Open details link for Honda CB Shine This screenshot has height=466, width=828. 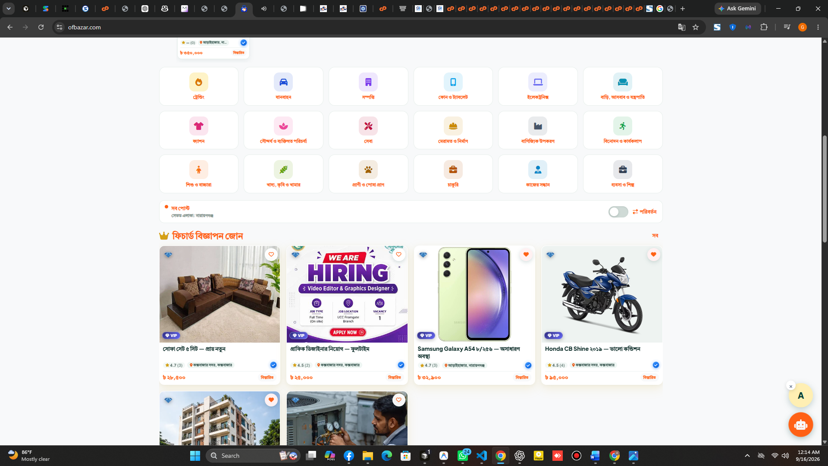(x=649, y=378)
